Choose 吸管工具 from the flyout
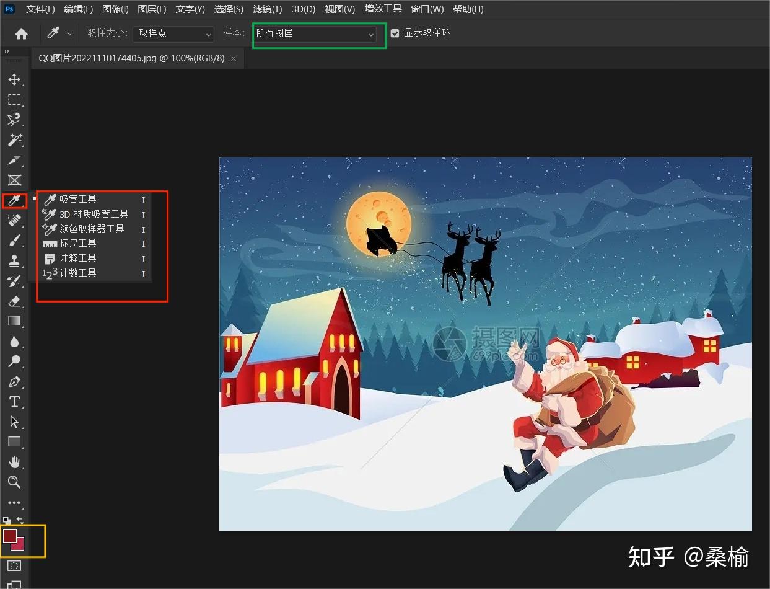 point(94,199)
